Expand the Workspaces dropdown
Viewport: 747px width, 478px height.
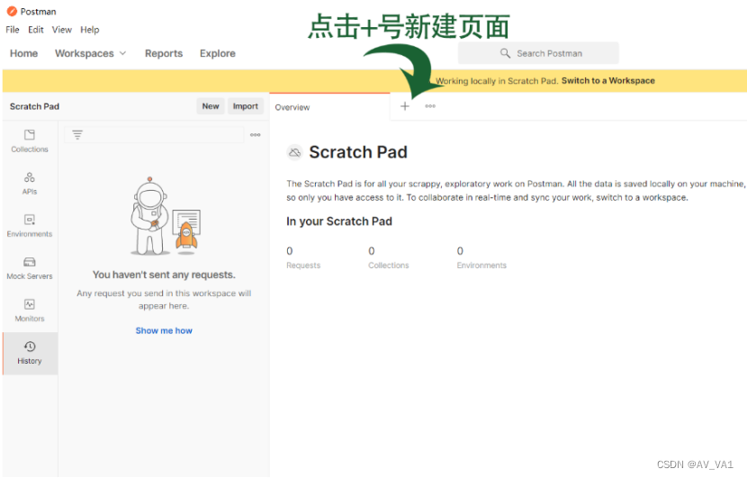[x=91, y=53]
